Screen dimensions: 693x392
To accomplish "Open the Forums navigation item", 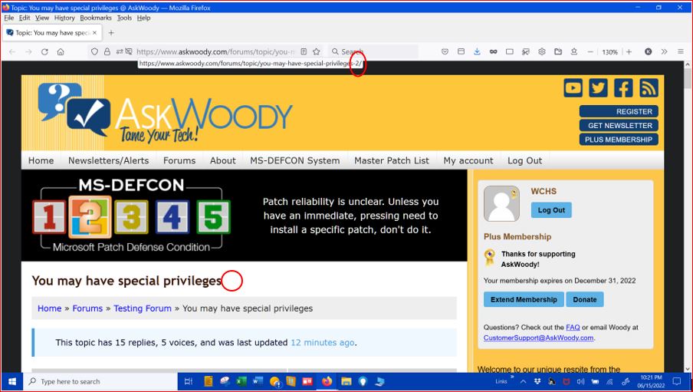I will coord(179,160).
